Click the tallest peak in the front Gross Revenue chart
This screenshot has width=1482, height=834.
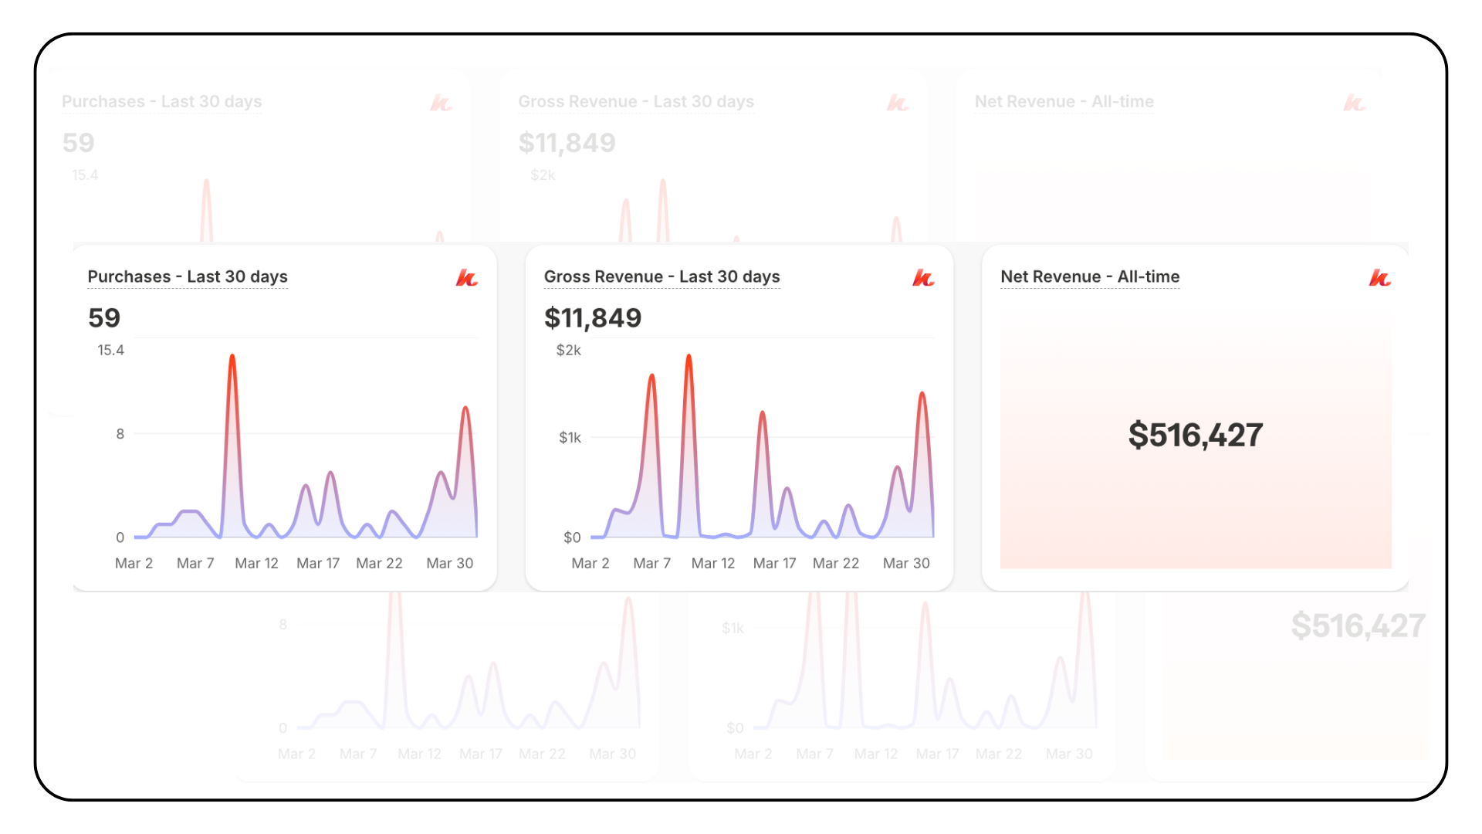coord(689,358)
